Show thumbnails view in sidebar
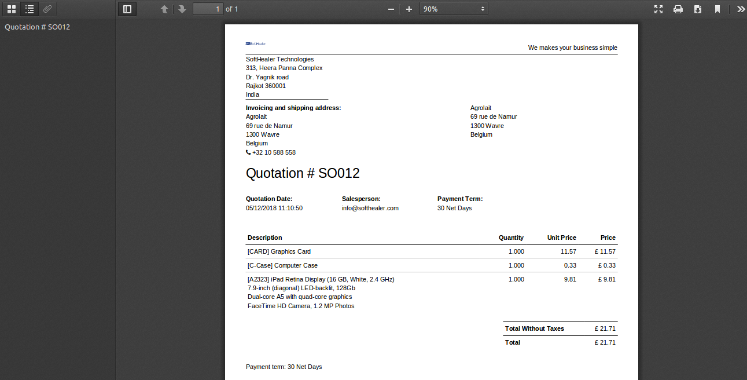 [12, 9]
